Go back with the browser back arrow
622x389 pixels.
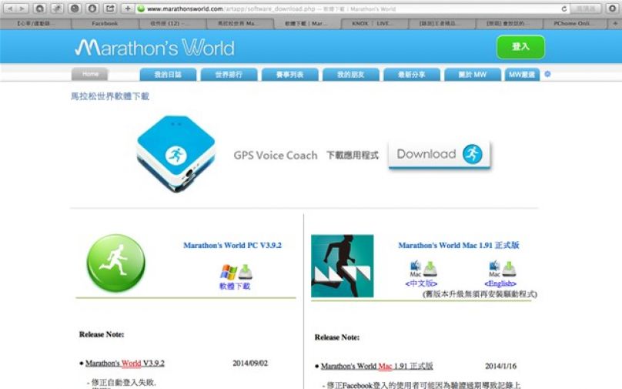10,8
